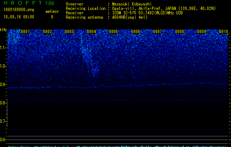231x147 pixels.
Task: Click the gray vertical range bar beside 0.7
Action: click(7, 114)
